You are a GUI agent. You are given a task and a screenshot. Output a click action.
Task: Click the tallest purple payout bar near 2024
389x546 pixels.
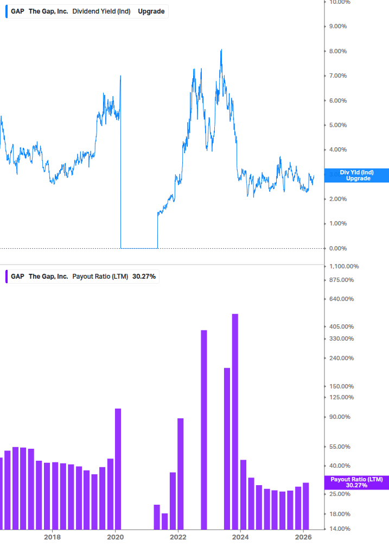235,422
